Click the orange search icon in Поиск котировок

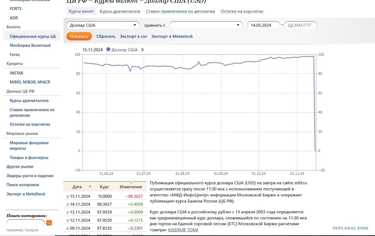(49, 223)
